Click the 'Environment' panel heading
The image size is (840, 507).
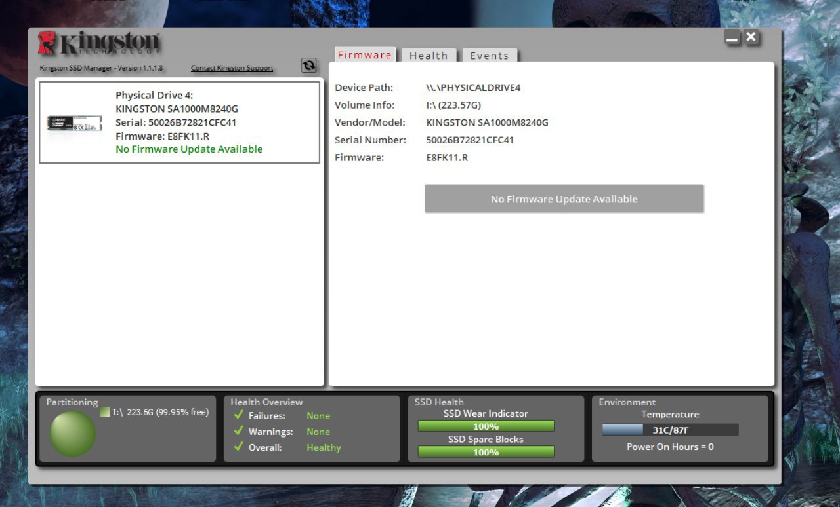click(627, 402)
